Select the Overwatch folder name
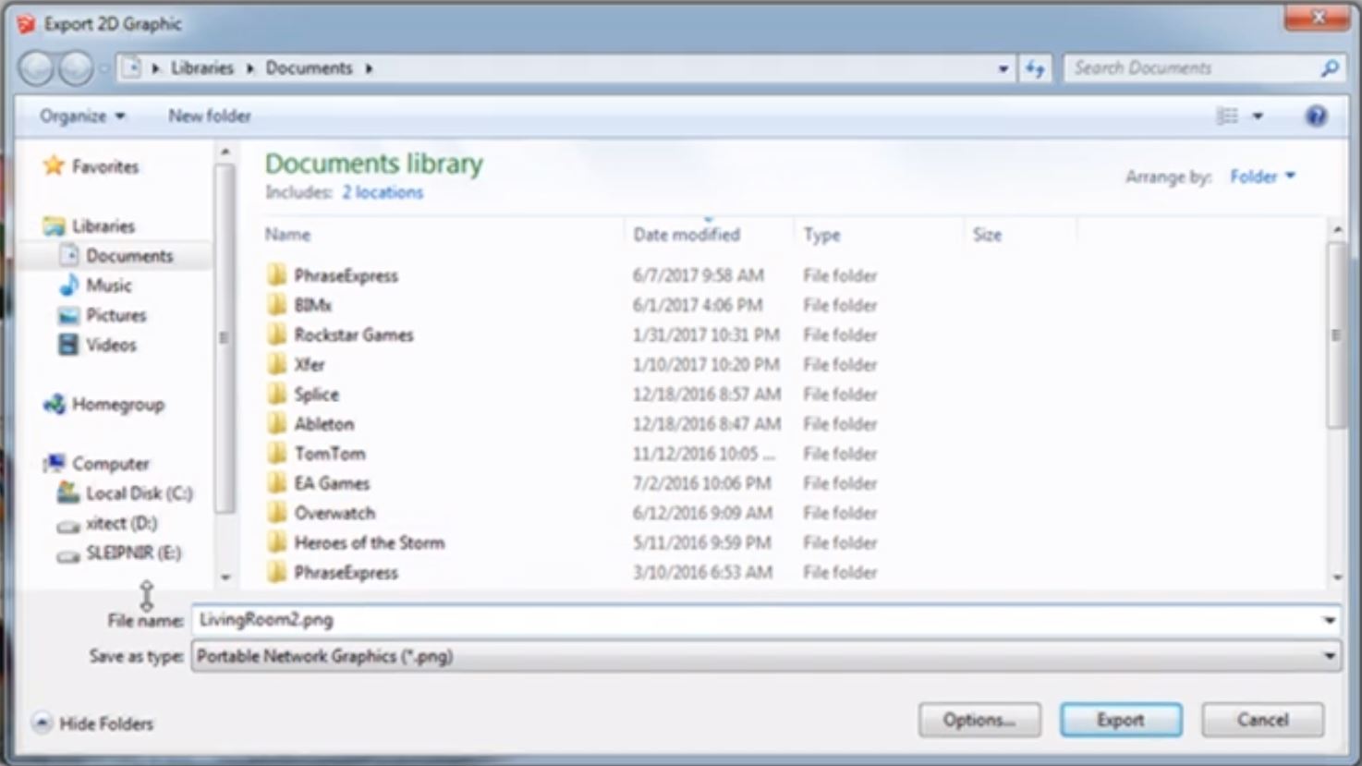Image resolution: width=1362 pixels, height=766 pixels. coord(334,513)
